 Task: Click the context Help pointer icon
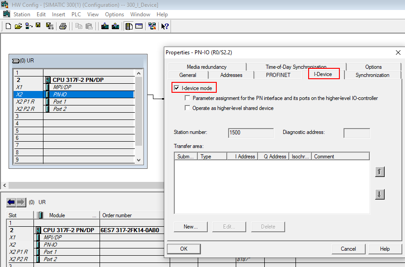point(165,26)
